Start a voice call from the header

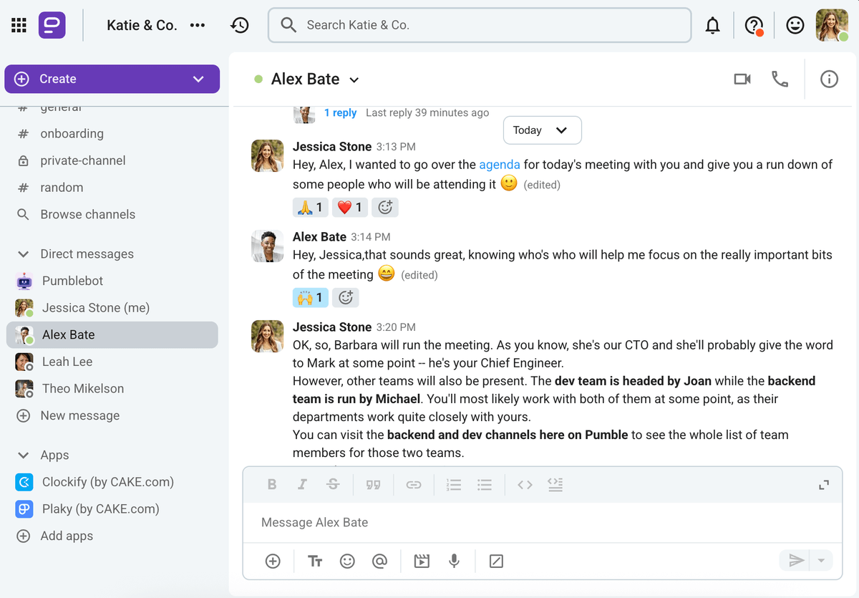(x=780, y=79)
